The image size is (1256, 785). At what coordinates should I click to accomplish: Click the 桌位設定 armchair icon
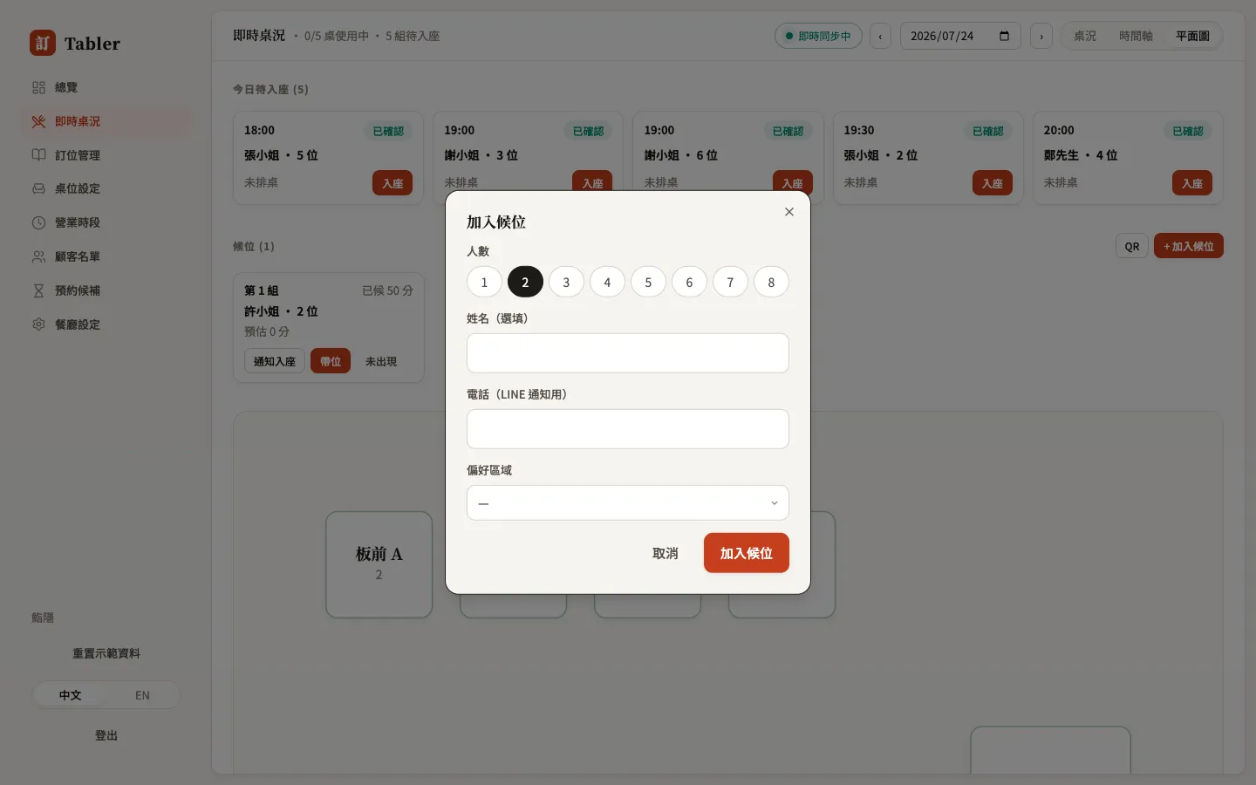coord(38,188)
